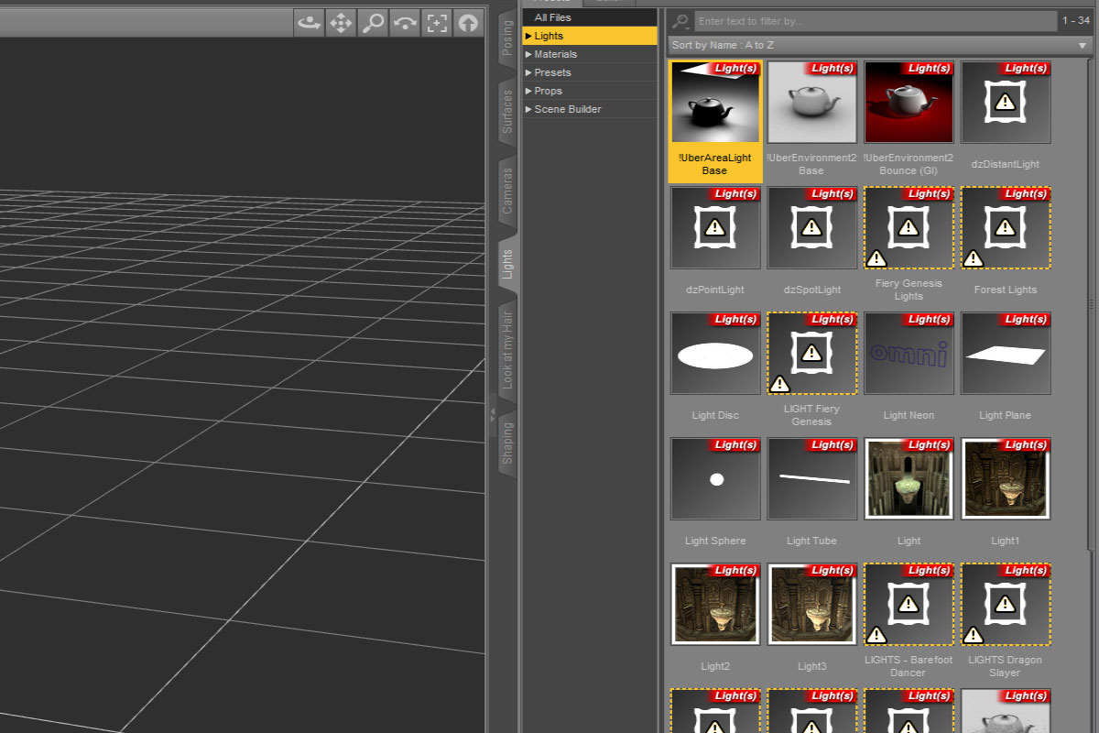
Task: Click the reset view up-arrow icon
Action: (468, 23)
